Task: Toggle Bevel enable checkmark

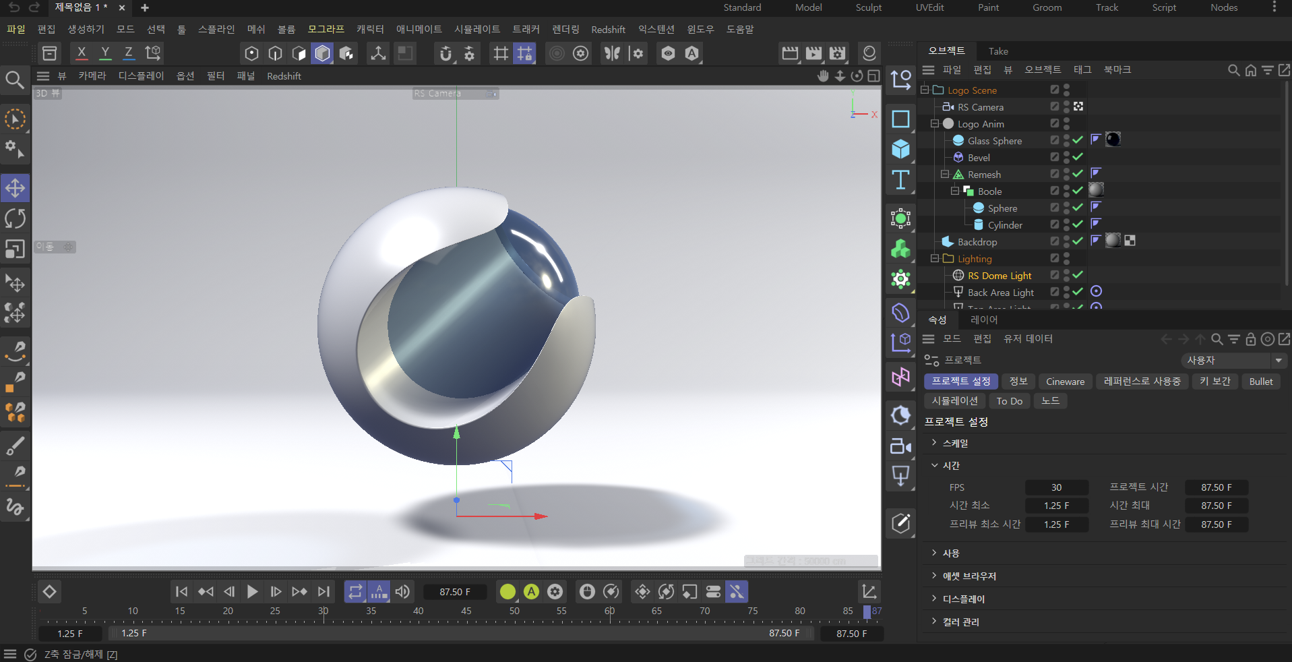Action: [x=1078, y=157]
